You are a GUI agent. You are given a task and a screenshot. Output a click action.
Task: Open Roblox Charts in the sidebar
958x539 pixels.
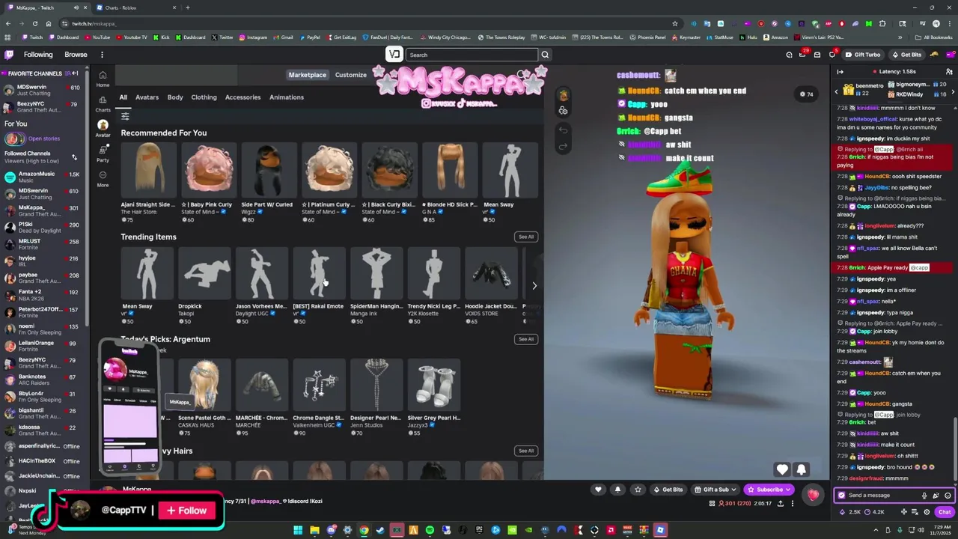pos(103,104)
